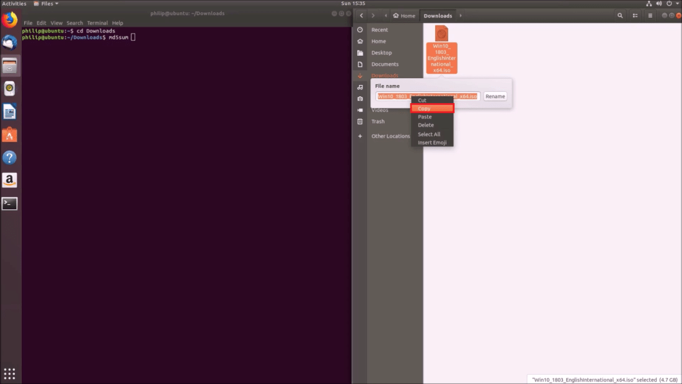Open Terminal's File menu
Screen dimensions: 682x384
(x=28, y=23)
